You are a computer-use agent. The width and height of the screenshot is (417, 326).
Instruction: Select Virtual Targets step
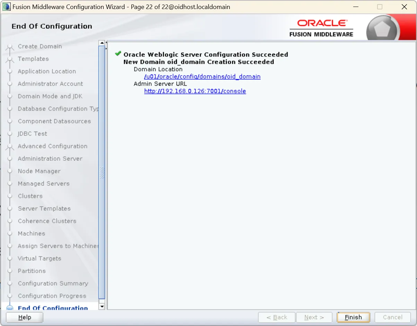click(x=40, y=258)
